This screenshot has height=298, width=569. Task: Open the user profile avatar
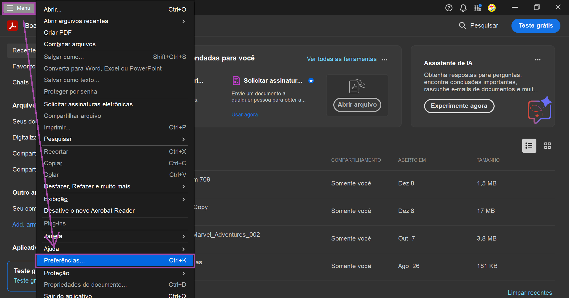coord(492,8)
